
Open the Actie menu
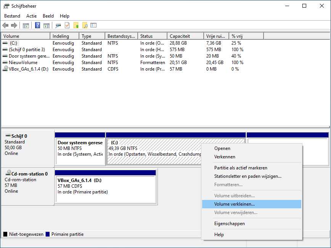[32, 16]
